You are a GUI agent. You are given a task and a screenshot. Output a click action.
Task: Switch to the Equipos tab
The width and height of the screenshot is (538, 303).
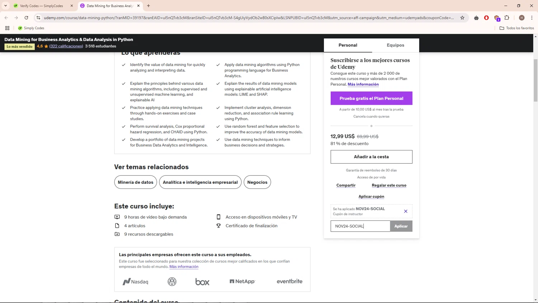pos(395,45)
